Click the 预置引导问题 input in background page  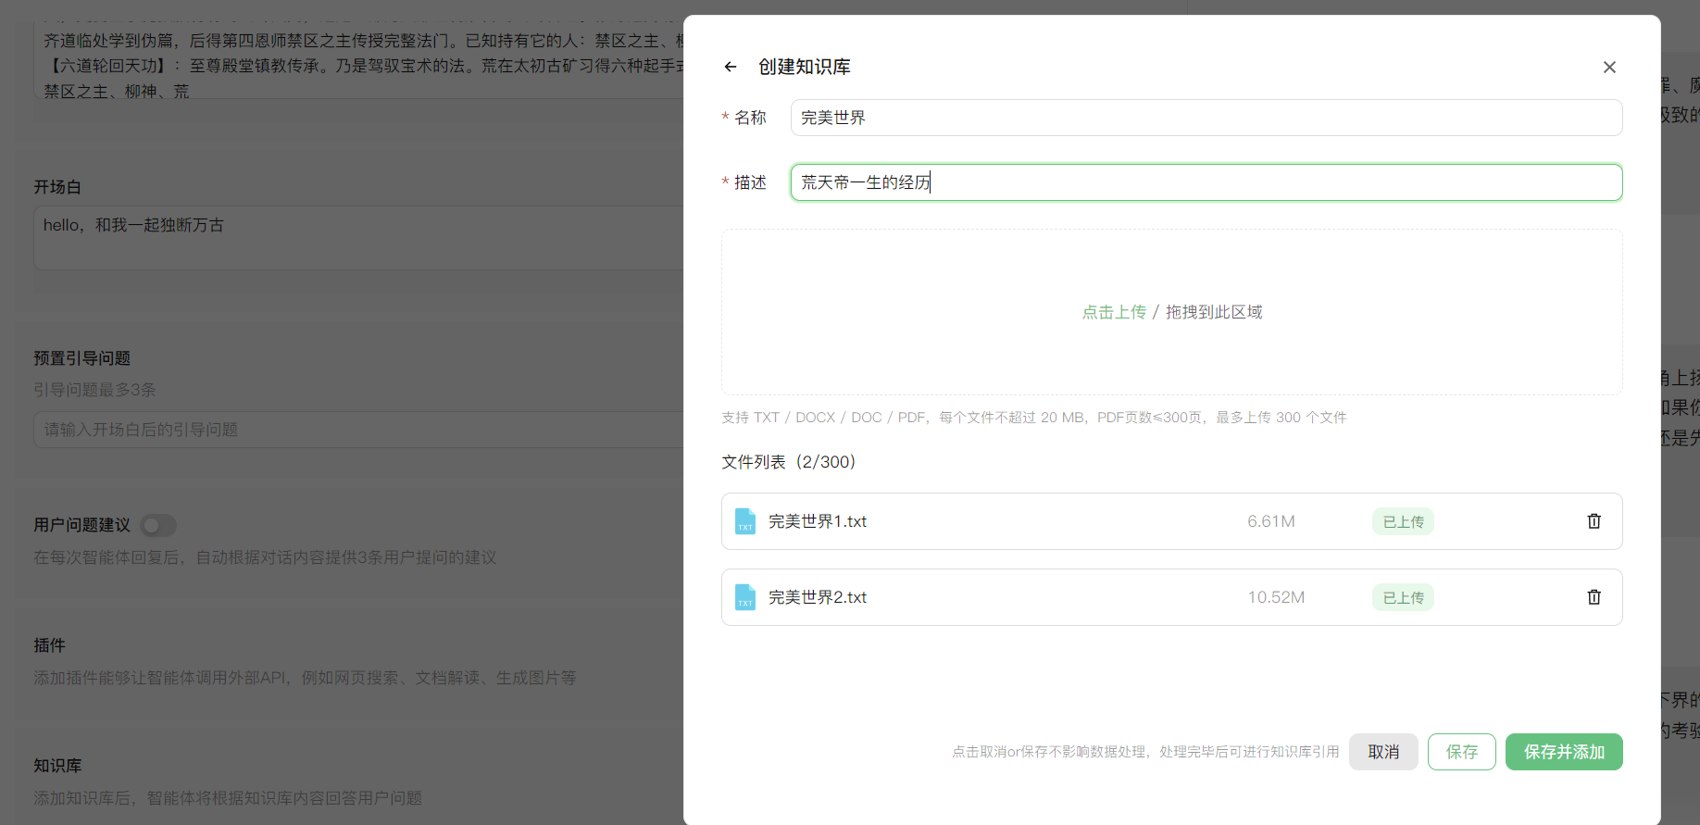click(359, 430)
